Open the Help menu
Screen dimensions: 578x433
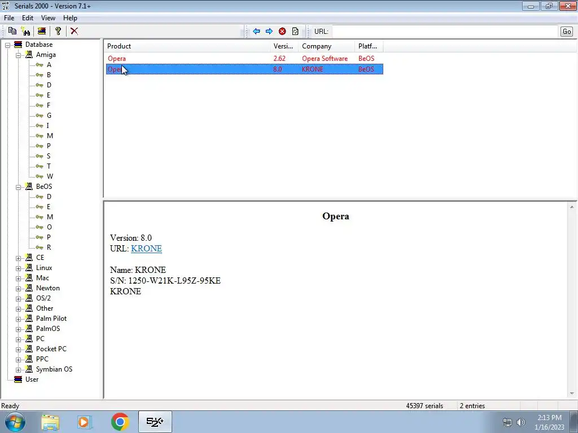tap(70, 18)
